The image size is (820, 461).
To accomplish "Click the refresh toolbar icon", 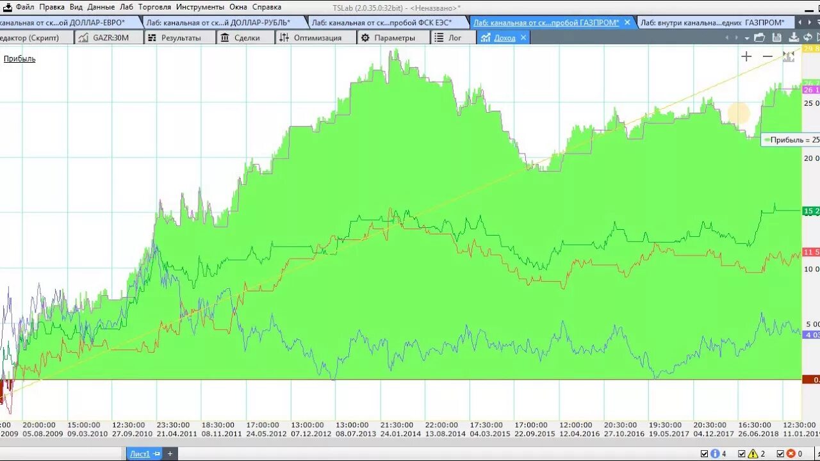I will click(808, 38).
